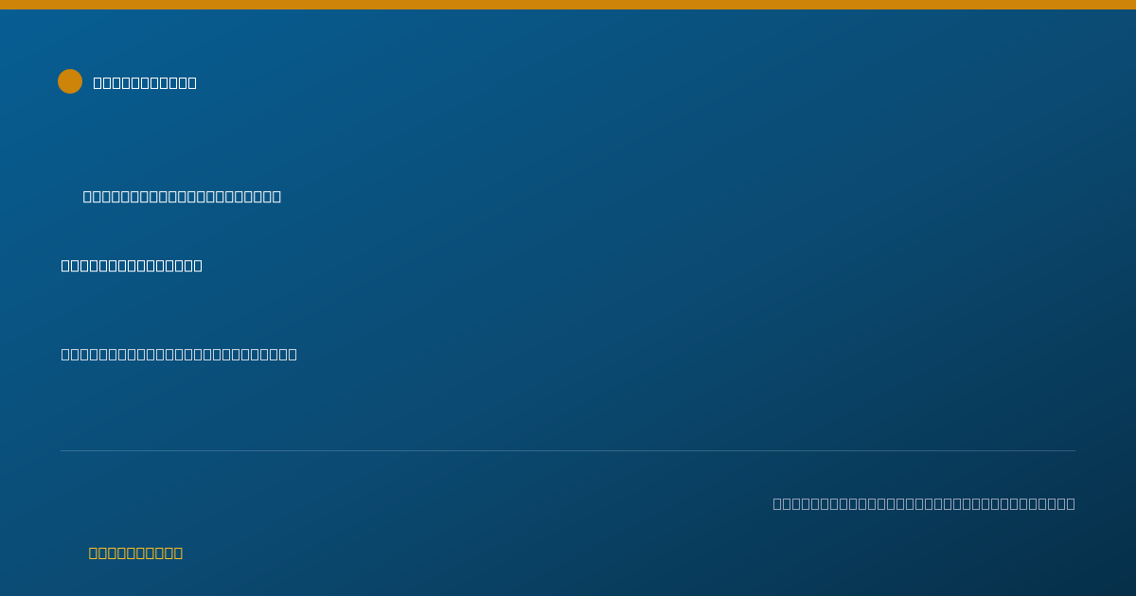Click the first character of yellow footer link

93,552
